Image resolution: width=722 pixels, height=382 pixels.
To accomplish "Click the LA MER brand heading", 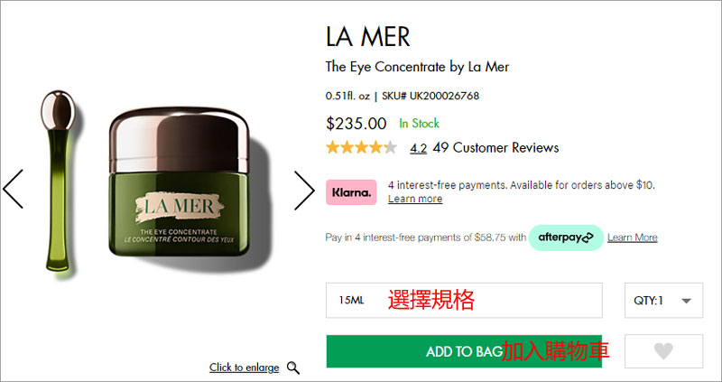I will pos(368,36).
